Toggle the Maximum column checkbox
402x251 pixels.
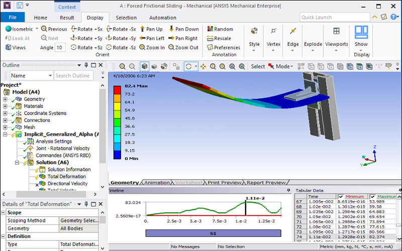coord(372,197)
